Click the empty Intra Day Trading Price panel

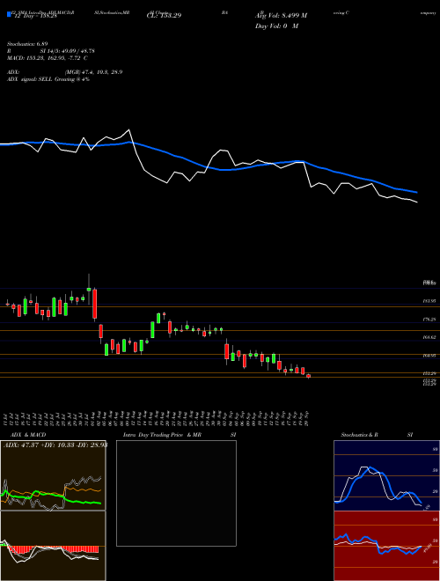[176, 493]
